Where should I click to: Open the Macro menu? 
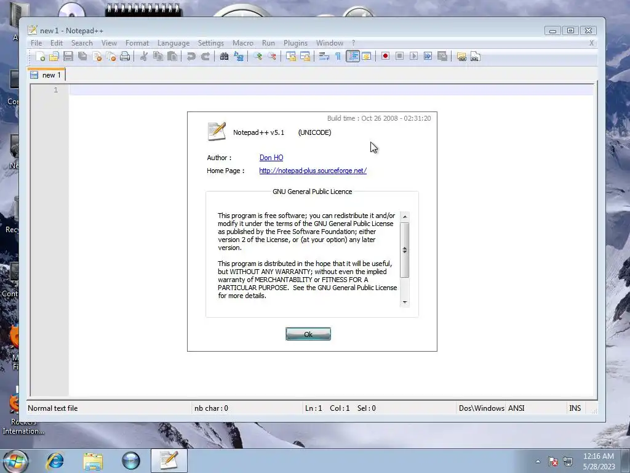click(x=242, y=43)
